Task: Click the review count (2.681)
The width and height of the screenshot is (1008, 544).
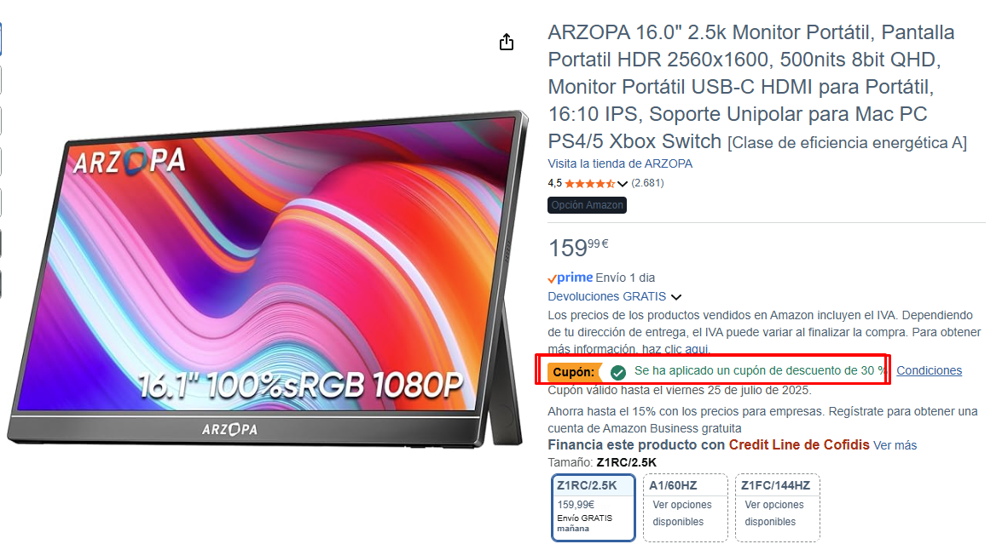Action: (x=647, y=183)
